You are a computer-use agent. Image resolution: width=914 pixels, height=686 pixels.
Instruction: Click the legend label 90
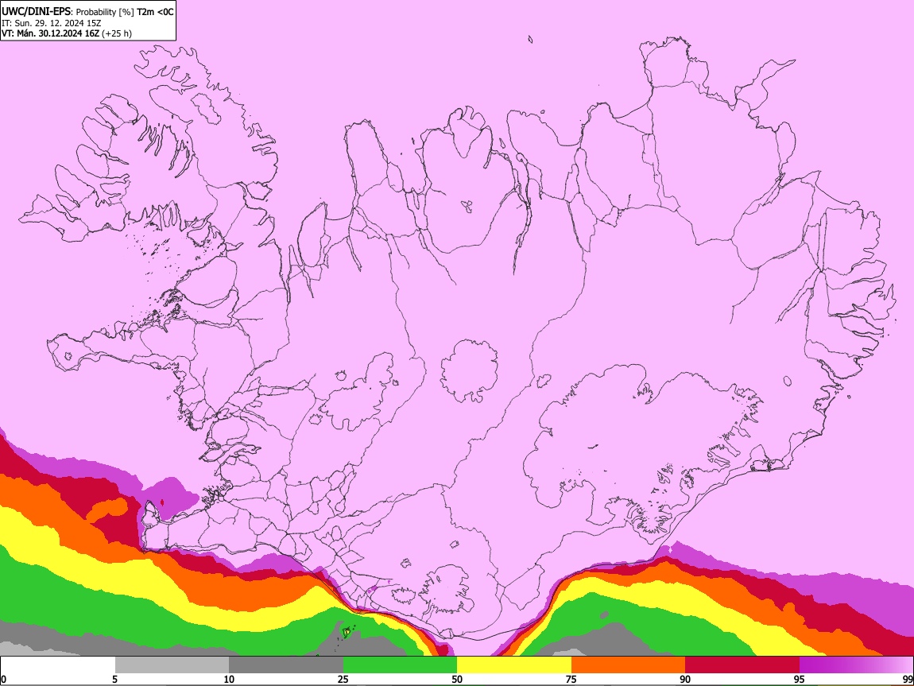[x=685, y=680]
